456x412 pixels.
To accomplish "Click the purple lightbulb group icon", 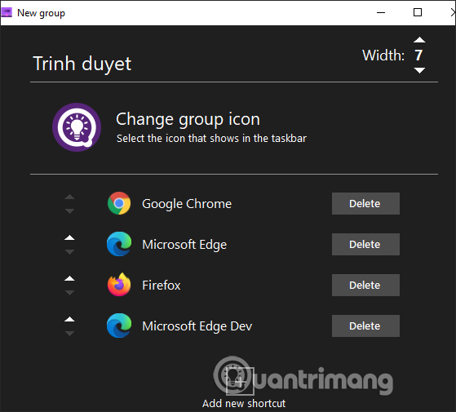I will [x=77, y=127].
